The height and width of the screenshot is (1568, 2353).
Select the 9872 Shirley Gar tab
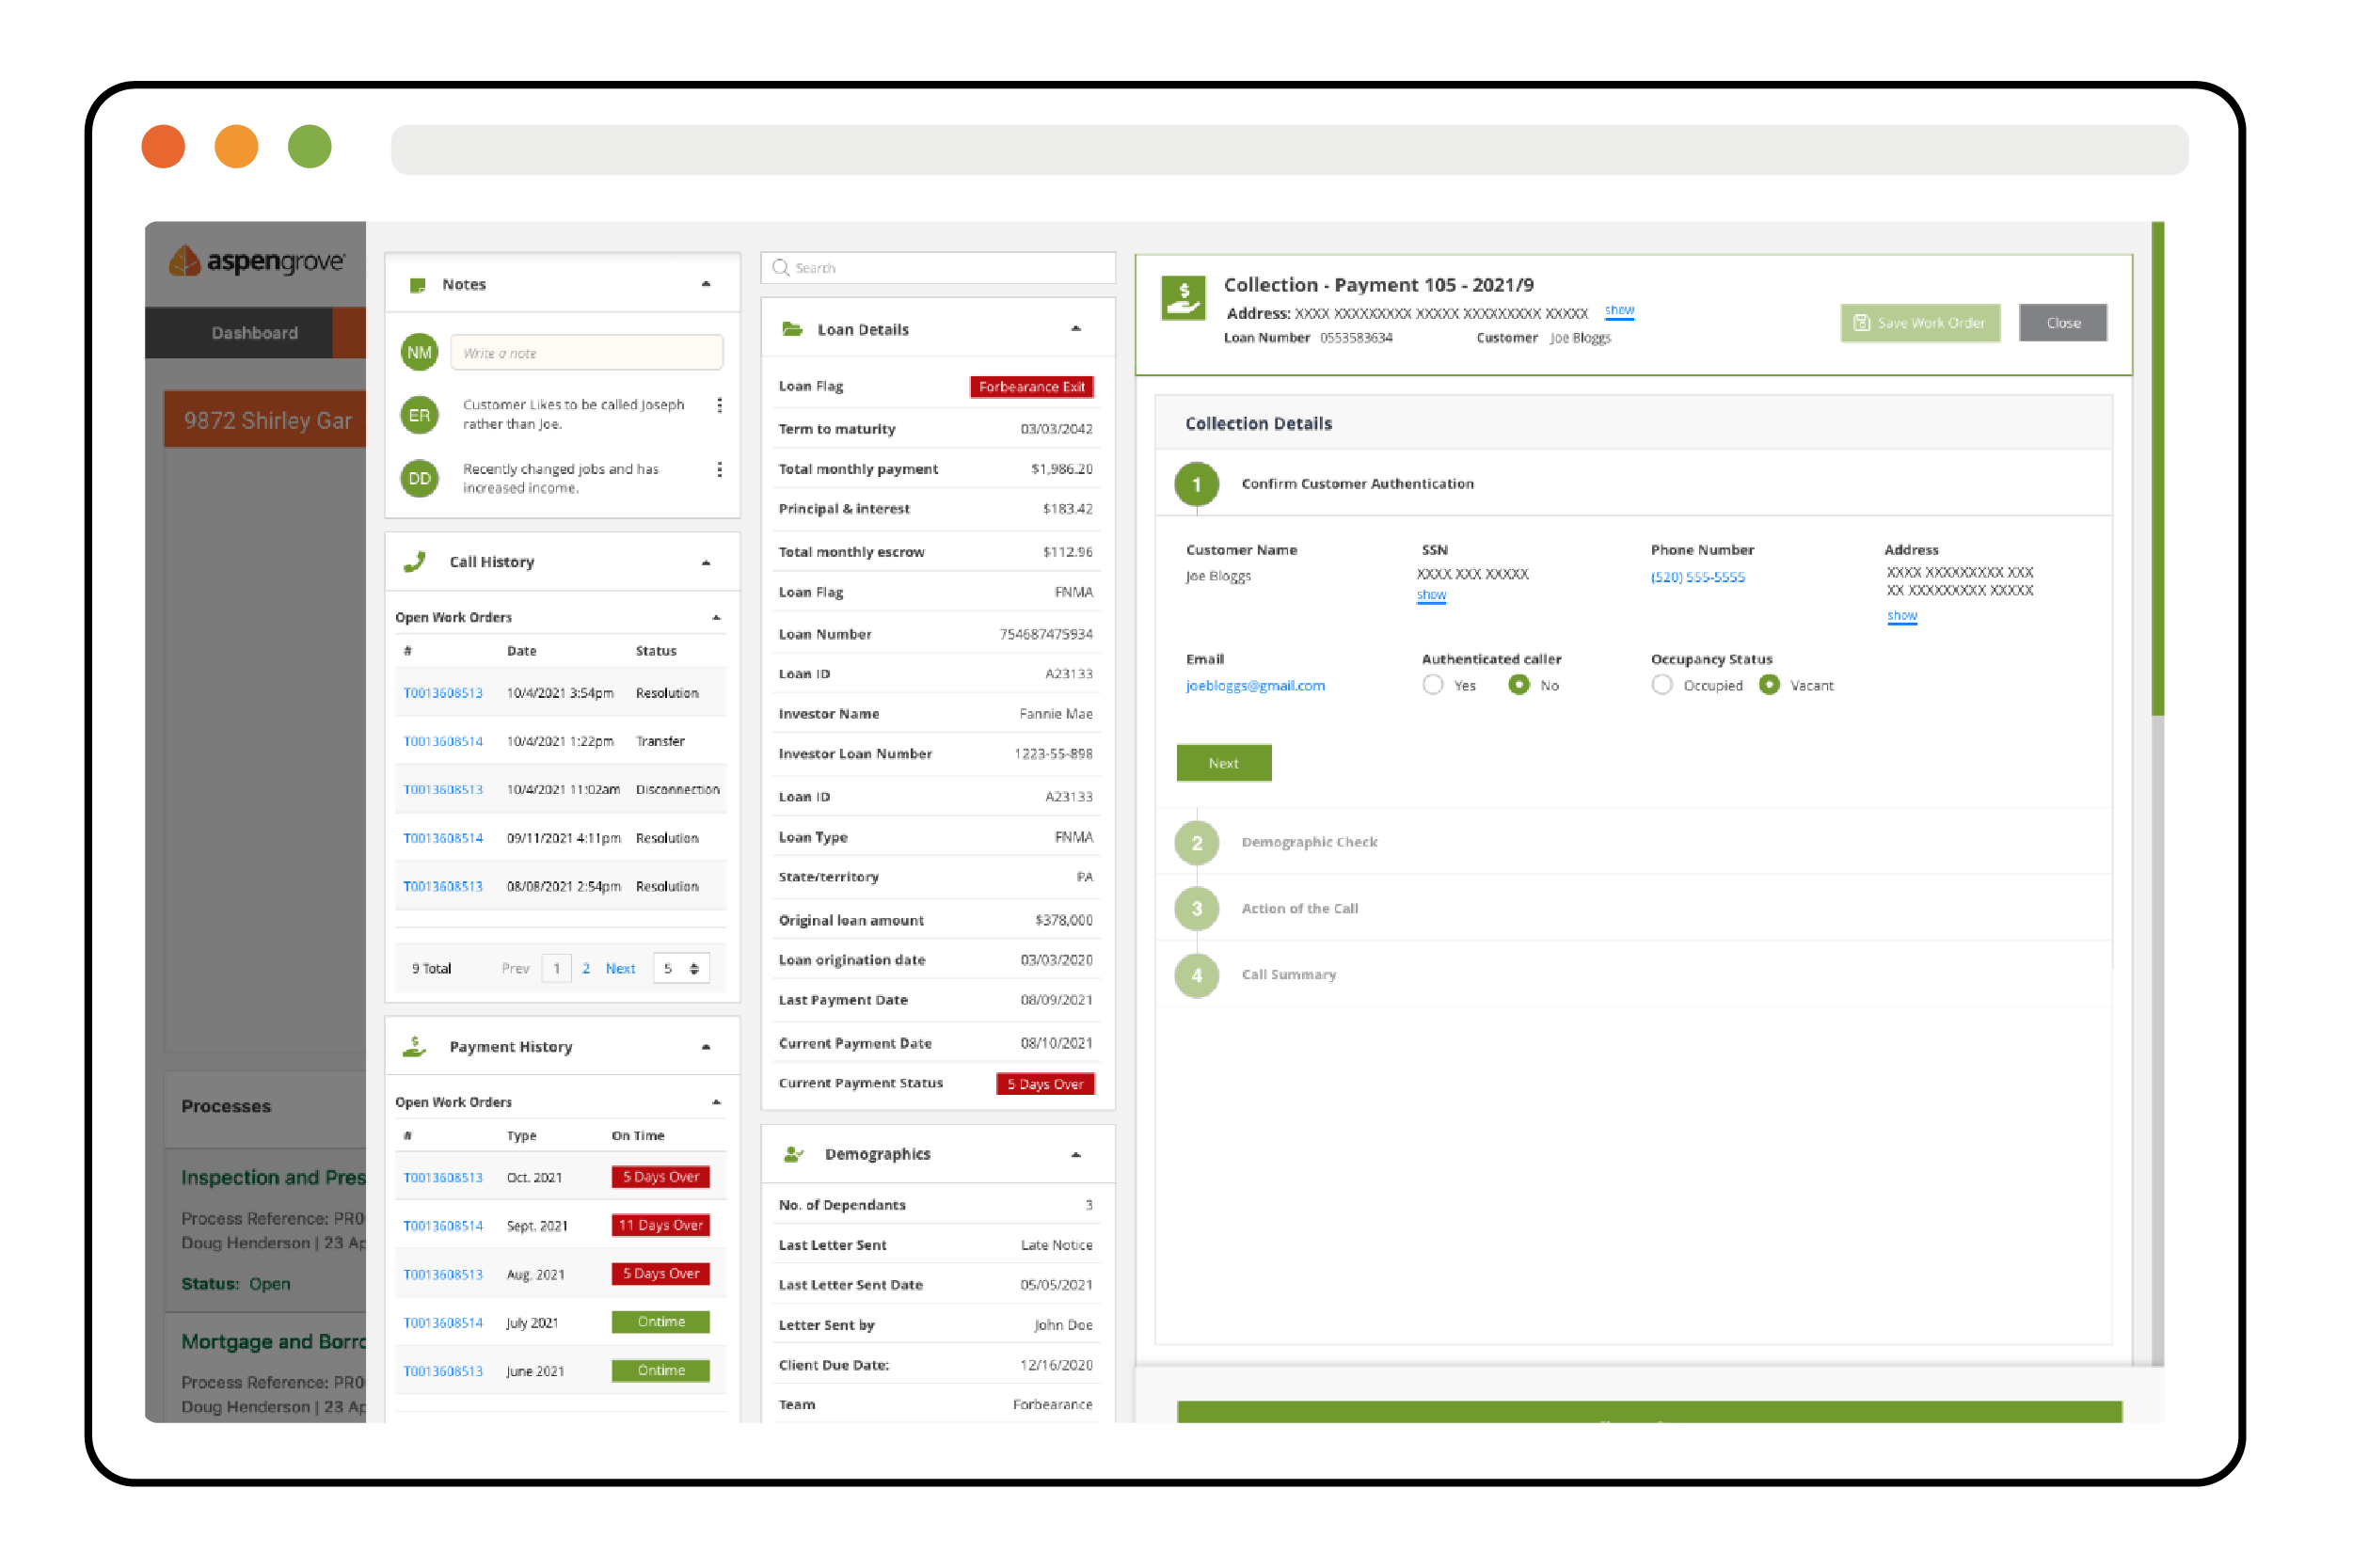[x=265, y=420]
